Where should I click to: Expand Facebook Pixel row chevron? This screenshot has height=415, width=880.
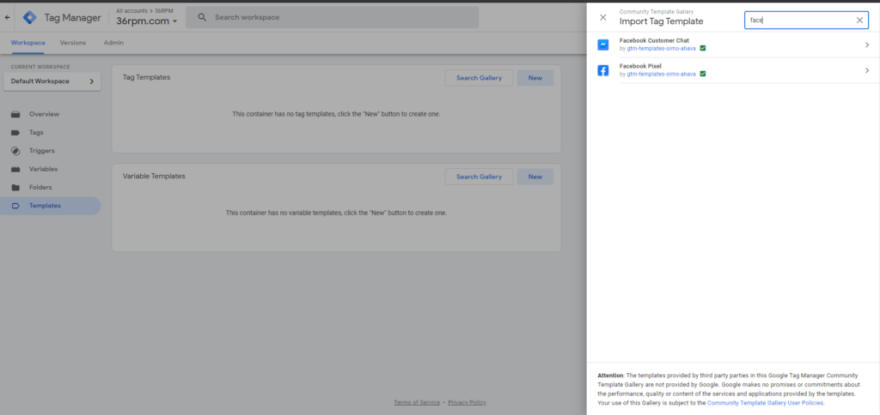867,70
